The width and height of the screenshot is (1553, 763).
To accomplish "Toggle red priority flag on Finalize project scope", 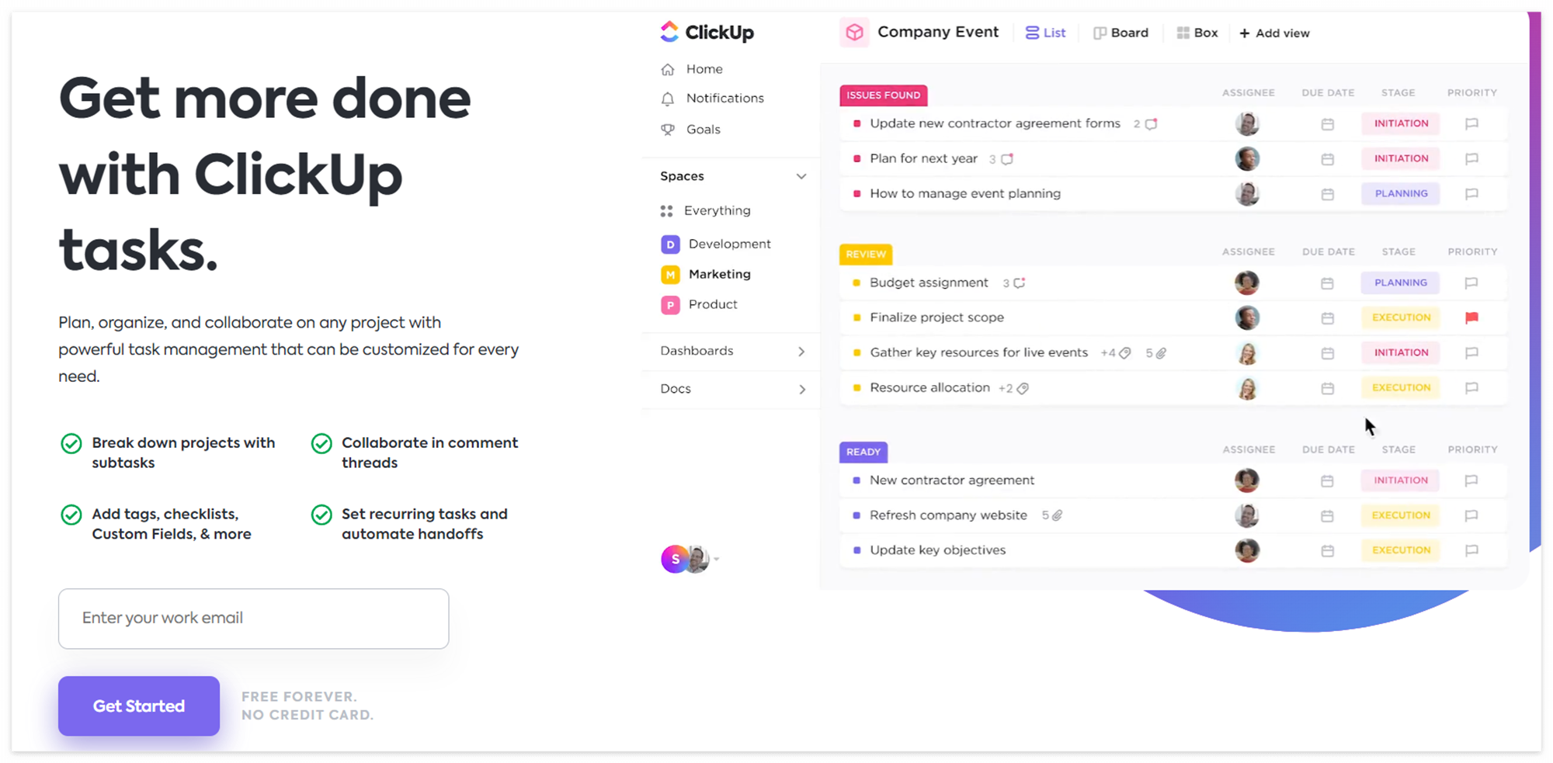I will [x=1471, y=318].
